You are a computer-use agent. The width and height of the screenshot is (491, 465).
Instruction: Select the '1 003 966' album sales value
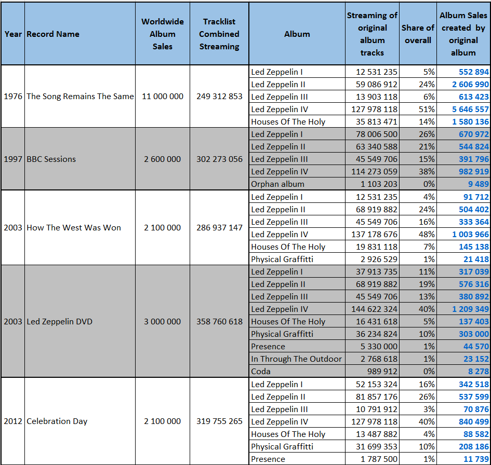coord(463,234)
